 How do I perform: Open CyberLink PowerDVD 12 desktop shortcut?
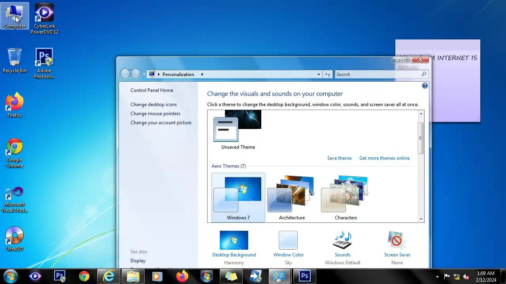pyautogui.click(x=44, y=18)
